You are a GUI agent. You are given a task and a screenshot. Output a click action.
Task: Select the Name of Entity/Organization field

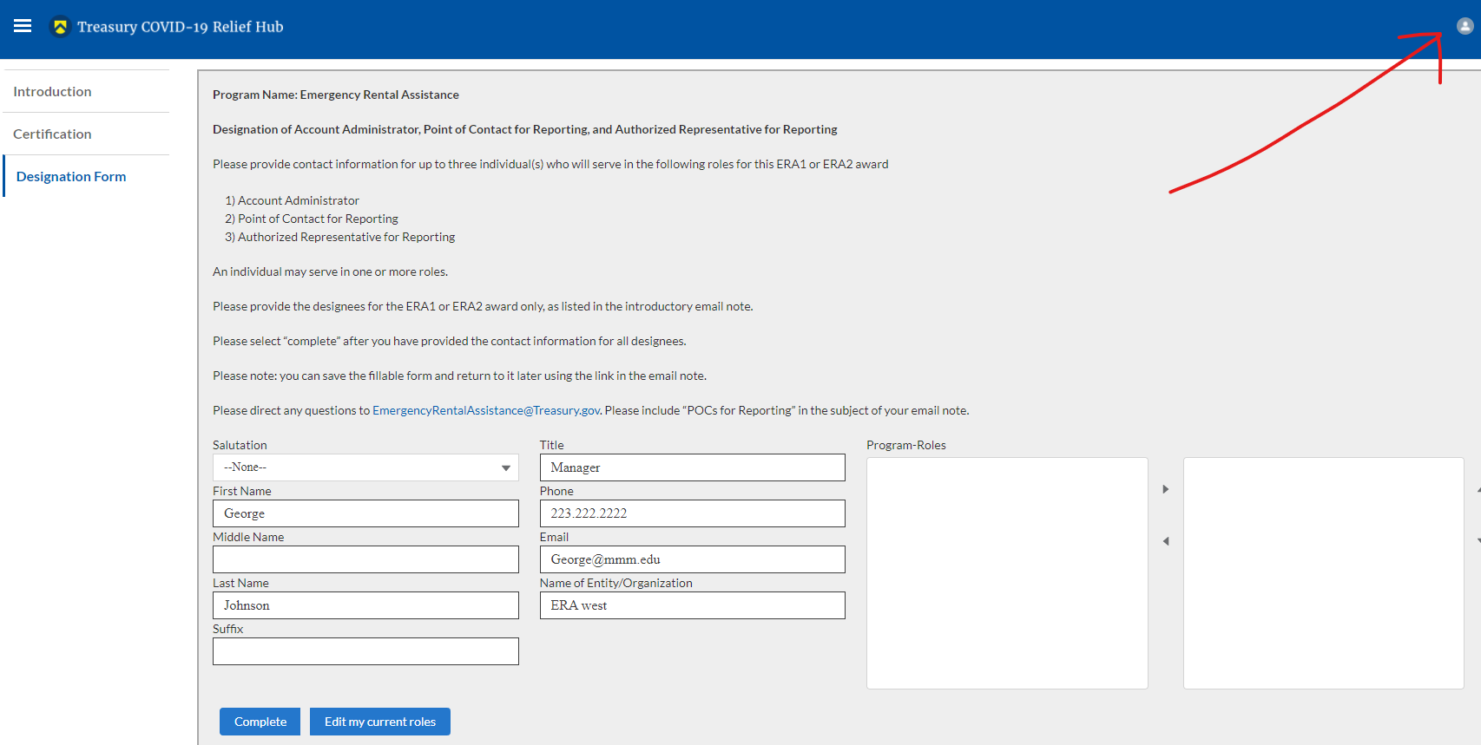(x=692, y=605)
